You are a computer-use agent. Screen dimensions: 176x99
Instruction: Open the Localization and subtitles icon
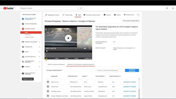coord(23,62)
